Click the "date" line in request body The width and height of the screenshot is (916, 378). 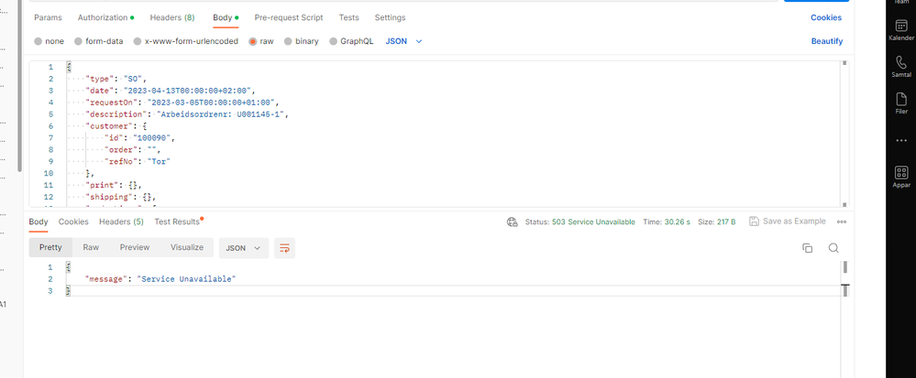click(171, 91)
